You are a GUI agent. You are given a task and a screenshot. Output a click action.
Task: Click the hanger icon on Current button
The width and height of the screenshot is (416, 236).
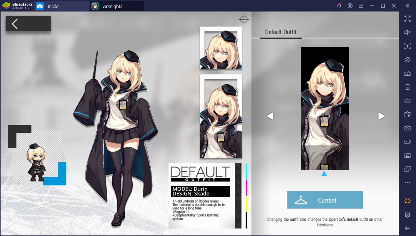tap(301, 200)
